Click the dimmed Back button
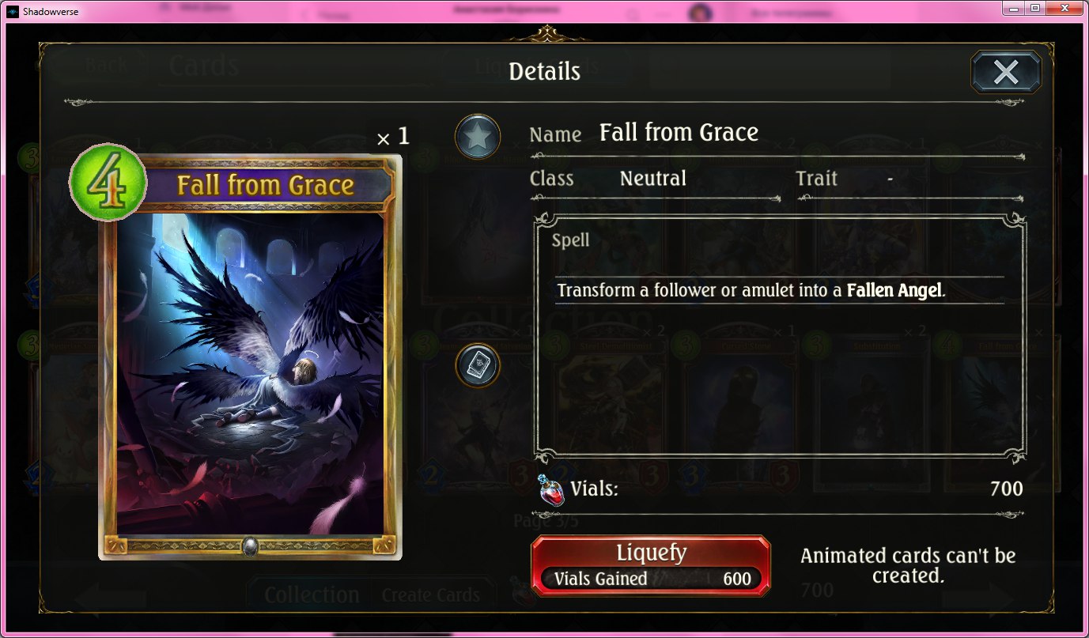Screen dimensions: 1089x638 (x=106, y=65)
